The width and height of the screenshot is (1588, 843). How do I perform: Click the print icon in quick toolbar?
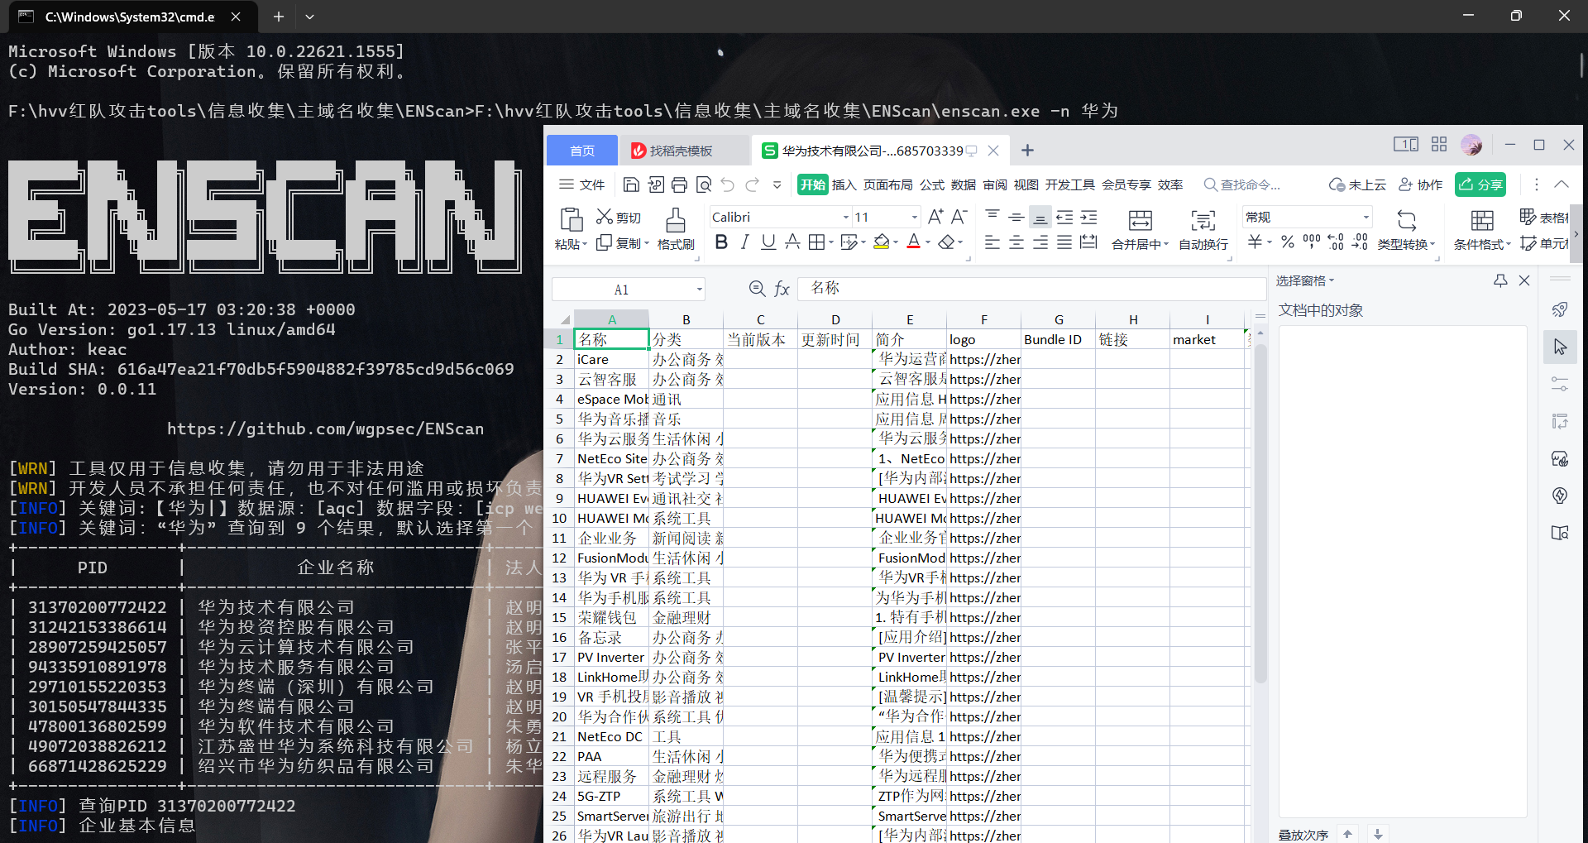coord(679,184)
